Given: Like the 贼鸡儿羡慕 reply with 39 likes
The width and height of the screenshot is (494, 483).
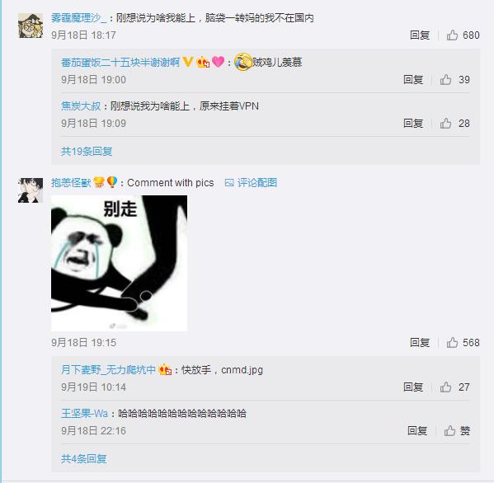Looking at the screenshot, I should click(455, 80).
